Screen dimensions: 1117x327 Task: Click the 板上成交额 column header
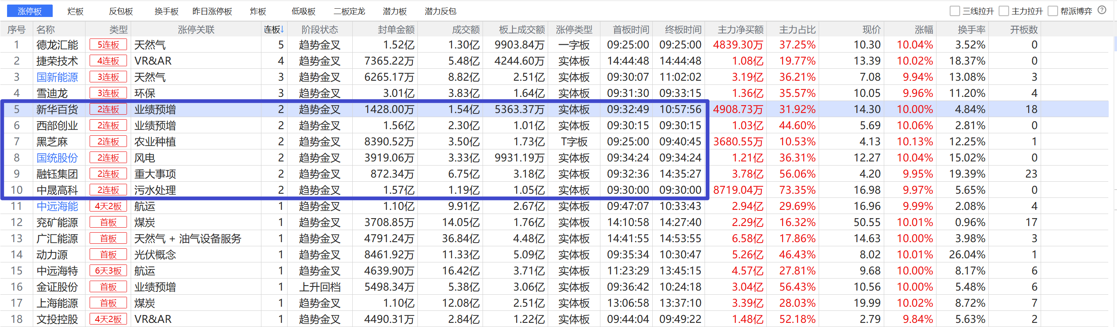[522, 29]
